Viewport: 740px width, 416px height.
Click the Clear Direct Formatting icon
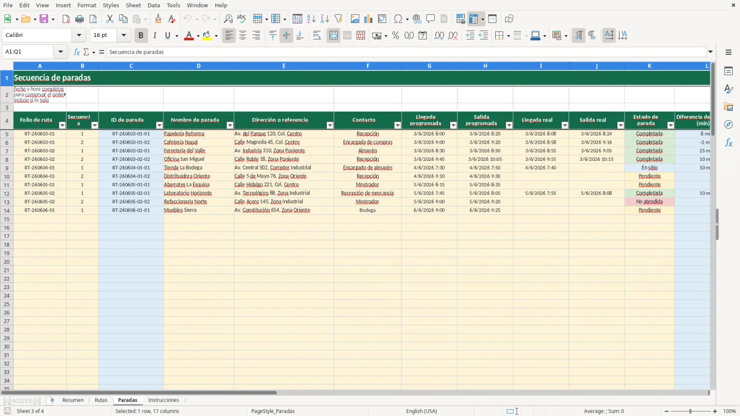coord(171,19)
